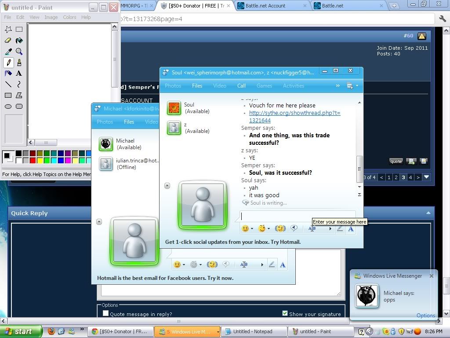Open Options in Messenger notification popup
The height and width of the screenshot is (338, 450).
click(425, 315)
